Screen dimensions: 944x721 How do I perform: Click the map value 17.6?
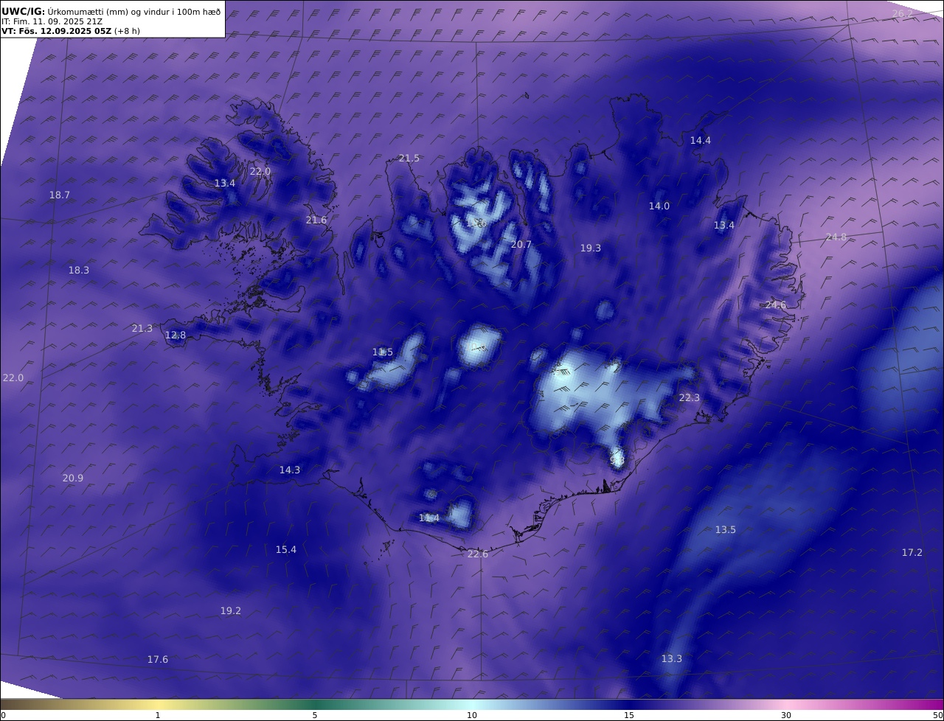click(x=158, y=659)
